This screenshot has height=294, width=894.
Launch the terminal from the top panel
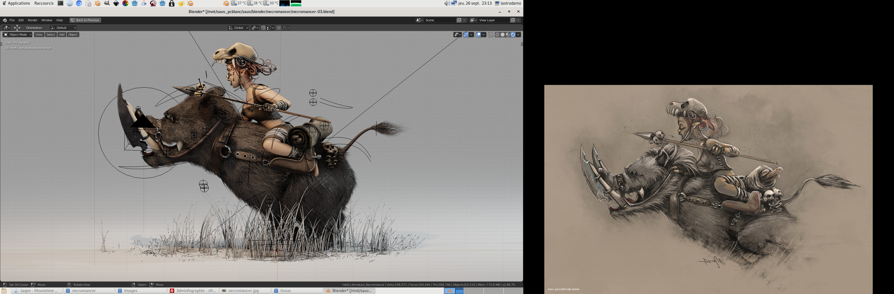61,3
